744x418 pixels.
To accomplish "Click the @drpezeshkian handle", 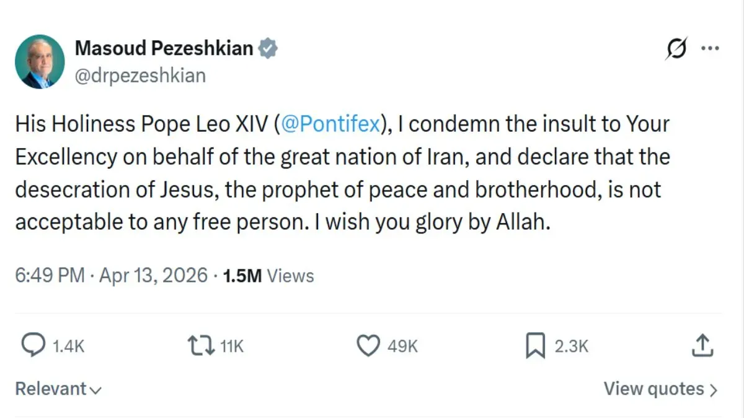I will point(139,76).
